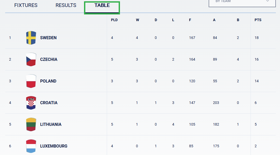
Task: Click the By Team dropdown chevron arrow
Action: [x=268, y=1]
